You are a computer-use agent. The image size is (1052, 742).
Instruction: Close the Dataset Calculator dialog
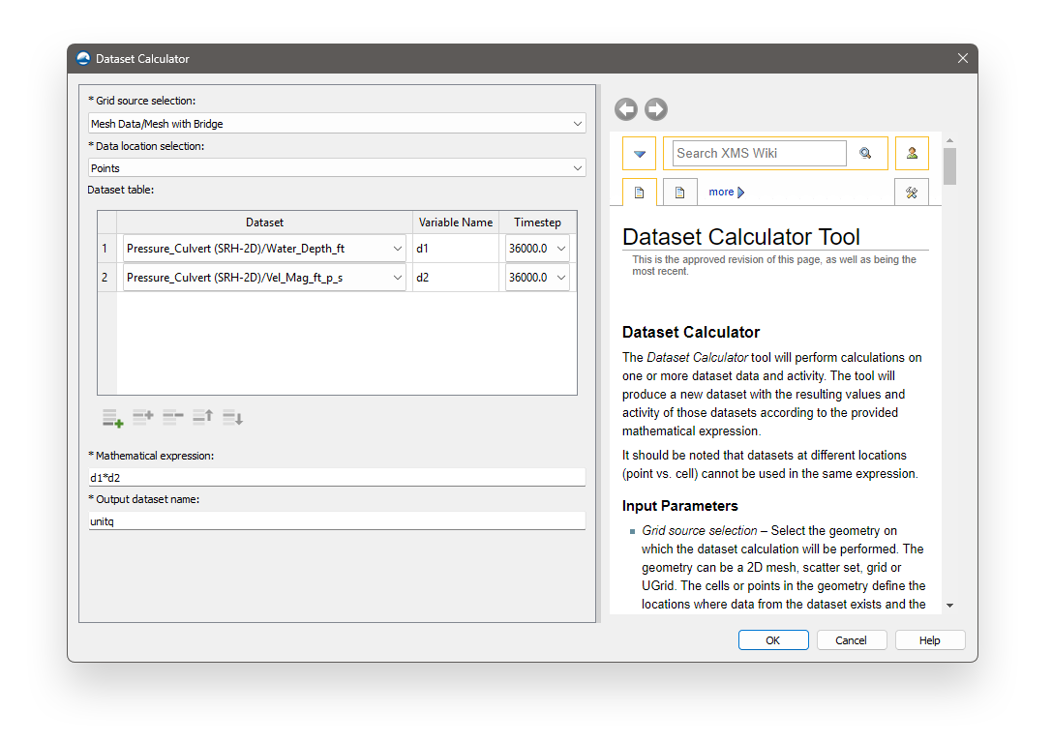963,58
